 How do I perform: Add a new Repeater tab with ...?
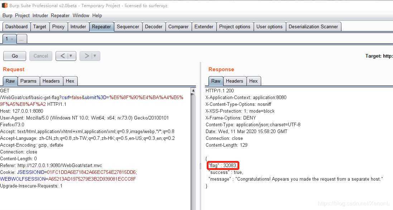[21, 39]
